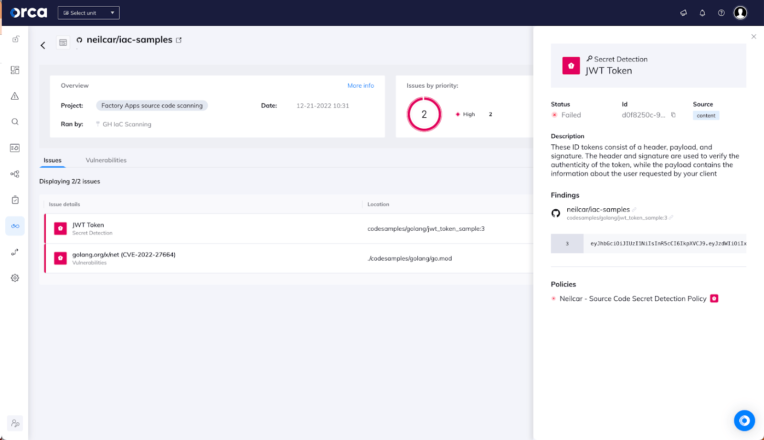The height and width of the screenshot is (440, 764).
Task: Open the GitHub icon next to neilcar/iac-samples findings
Action: [556, 213]
